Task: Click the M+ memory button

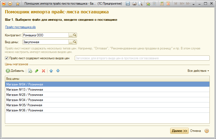Action: tap(182, 4)
